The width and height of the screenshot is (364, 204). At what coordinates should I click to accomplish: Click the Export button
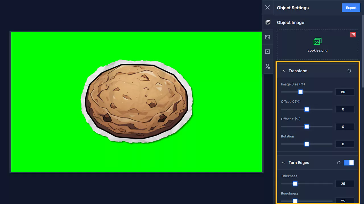coord(351,8)
